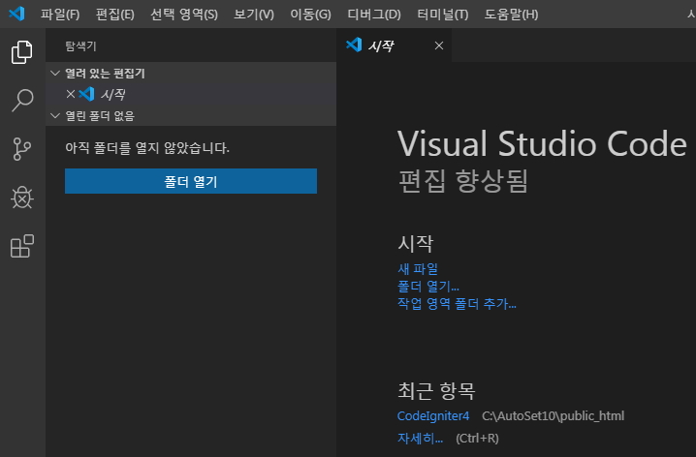
Task: Click the 편집 향상됨 subtitle
Action: (463, 181)
